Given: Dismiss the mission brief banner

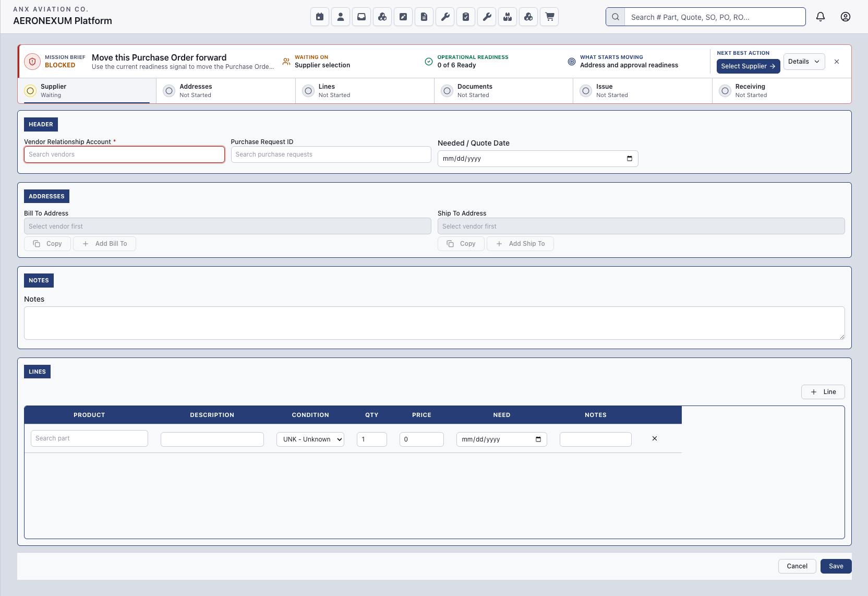Looking at the screenshot, I should [x=837, y=62].
